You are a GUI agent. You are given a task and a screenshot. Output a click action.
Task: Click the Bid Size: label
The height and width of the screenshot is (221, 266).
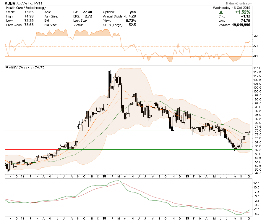(51, 25)
